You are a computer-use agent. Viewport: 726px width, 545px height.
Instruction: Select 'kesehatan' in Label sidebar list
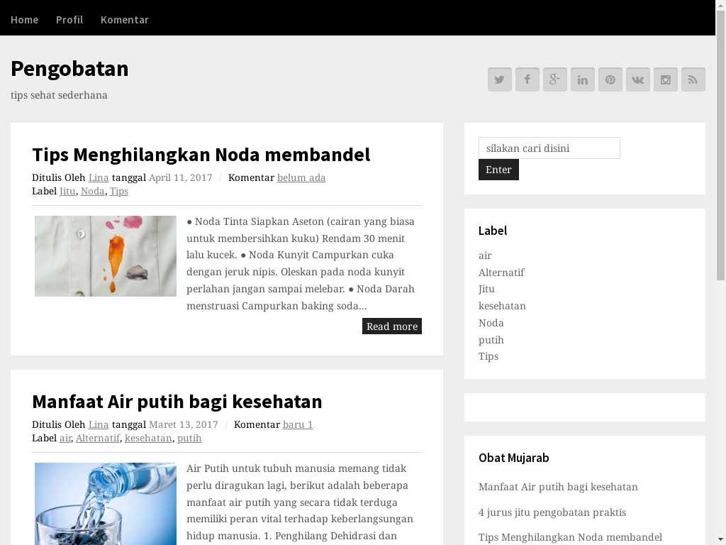coord(502,306)
